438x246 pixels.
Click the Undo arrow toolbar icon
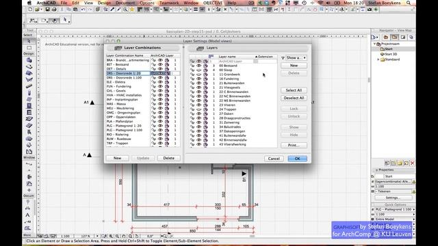click(83, 10)
